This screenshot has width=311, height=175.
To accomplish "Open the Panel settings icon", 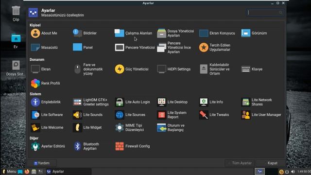I will pos(83,48).
